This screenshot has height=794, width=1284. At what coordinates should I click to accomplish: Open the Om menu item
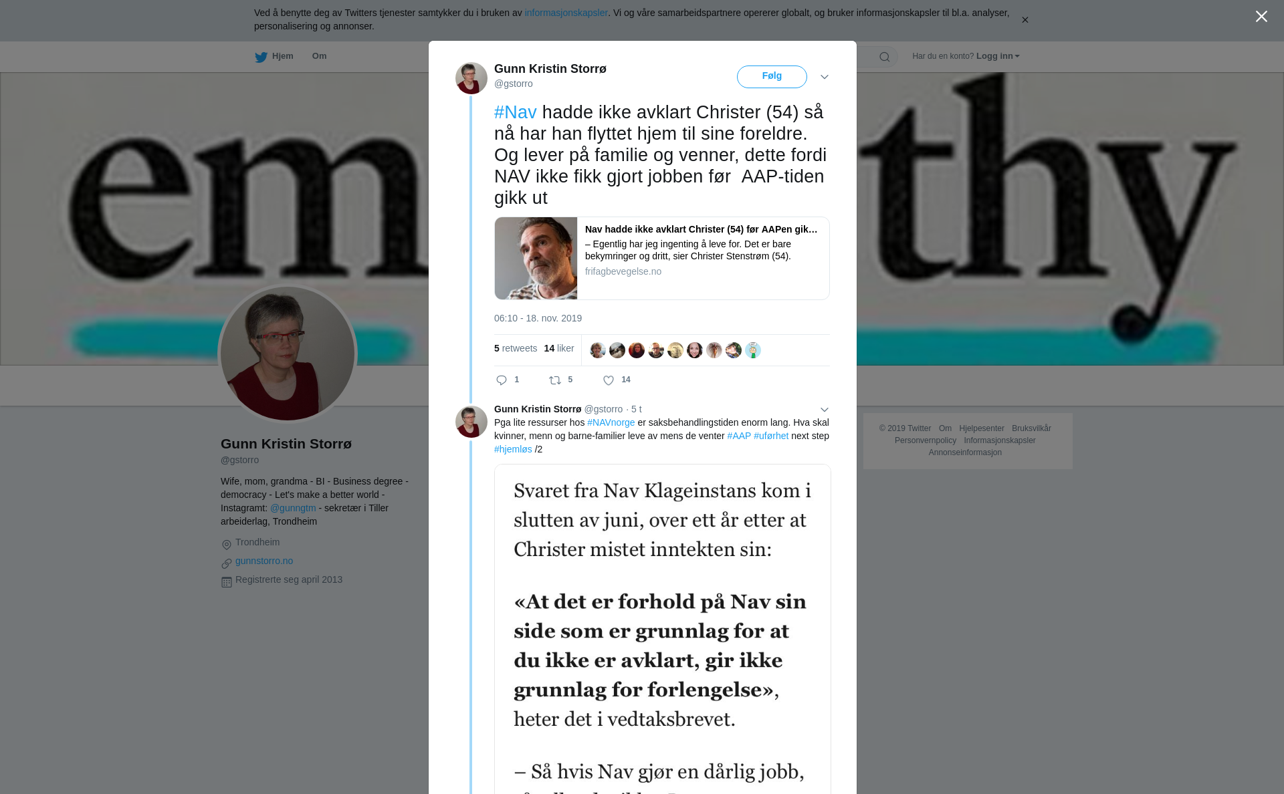(319, 56)
